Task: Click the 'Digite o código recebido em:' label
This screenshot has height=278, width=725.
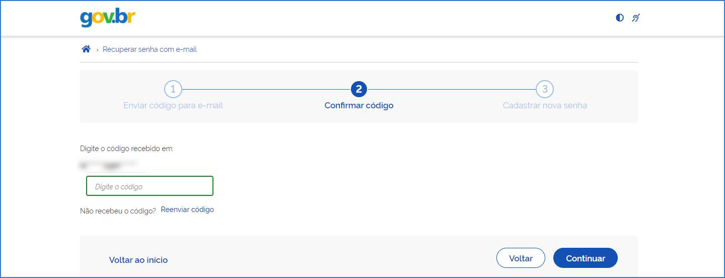Action: [x=126, y=149]
